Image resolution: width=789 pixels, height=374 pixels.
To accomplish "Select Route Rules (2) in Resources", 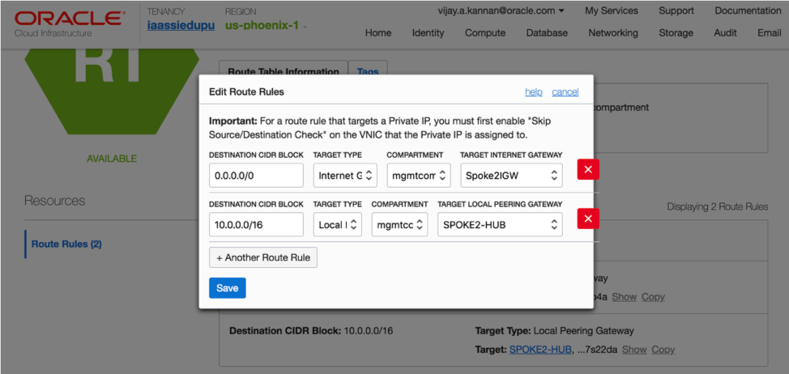I will pos(66,244).
